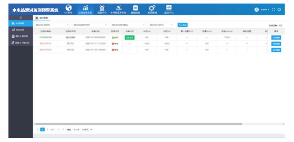Click the page number input field
294x142 pixels.
58,129
